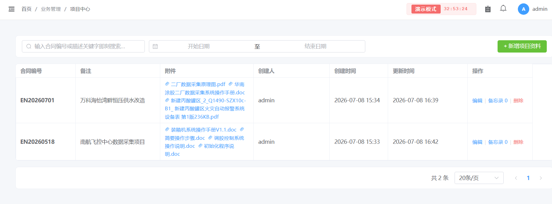Screen dimensions: 552x204
Task: Click updated time 2026-07-08 16:42
Action: coord(415,142)
